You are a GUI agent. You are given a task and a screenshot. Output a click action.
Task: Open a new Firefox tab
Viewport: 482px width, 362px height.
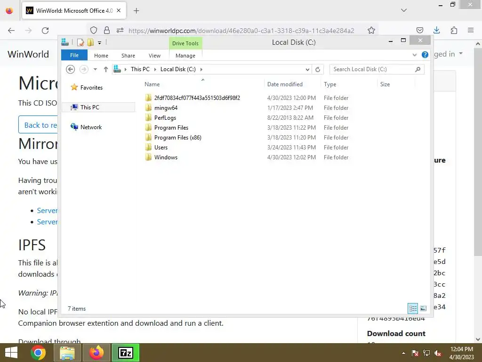(x=137, y=11)
